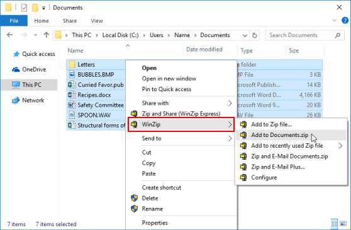Switch to Large icons view in status bar
Viewport: 351px width, 230px height.
[x=343, y=224]
